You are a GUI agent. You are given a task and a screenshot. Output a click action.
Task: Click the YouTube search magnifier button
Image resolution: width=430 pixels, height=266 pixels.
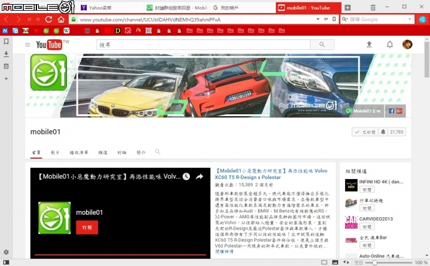pyautogui.click(x=322, y=45)
